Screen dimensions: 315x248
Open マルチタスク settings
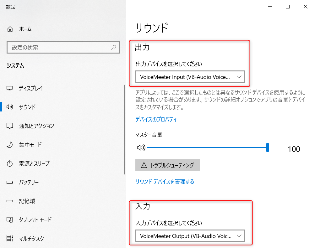31,238
